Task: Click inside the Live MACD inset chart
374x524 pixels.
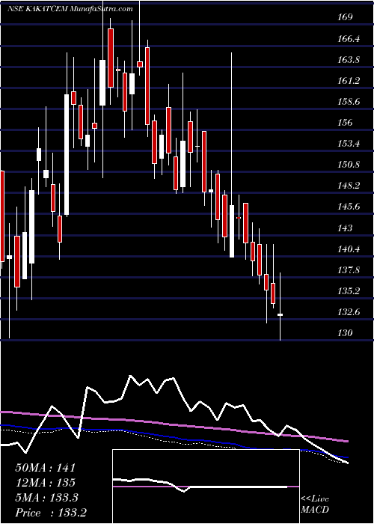Action: pos(206,487)
